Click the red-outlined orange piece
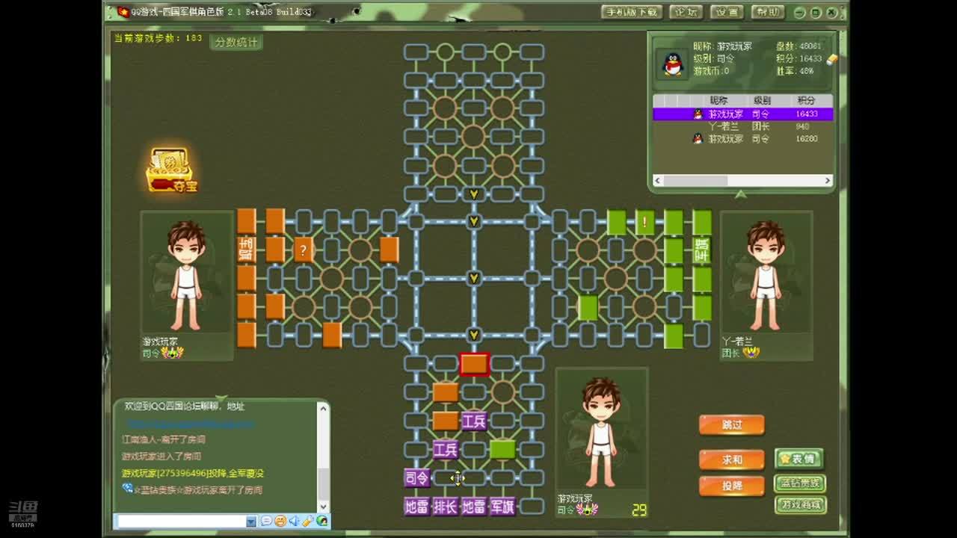The image size is (957, 538). [474, 364]
